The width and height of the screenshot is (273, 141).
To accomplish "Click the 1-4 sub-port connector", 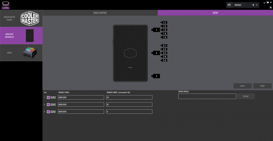I will (164, 34).
